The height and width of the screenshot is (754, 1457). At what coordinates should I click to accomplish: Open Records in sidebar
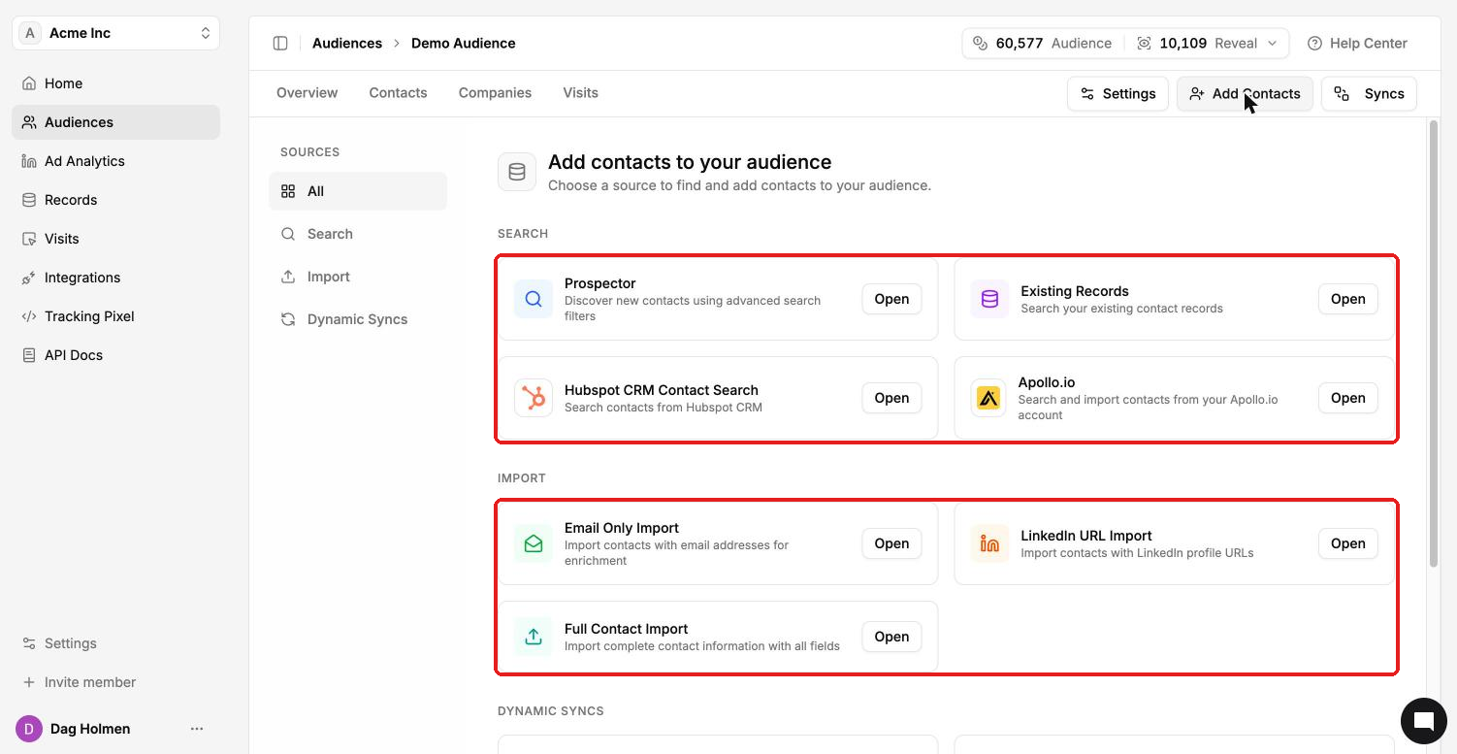tap(116, 200)
